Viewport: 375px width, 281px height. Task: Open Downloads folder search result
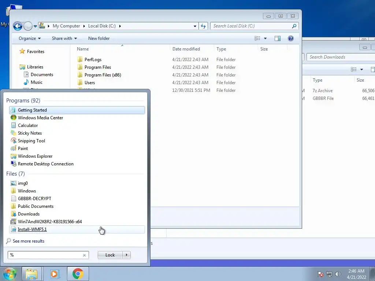[77, 214]
